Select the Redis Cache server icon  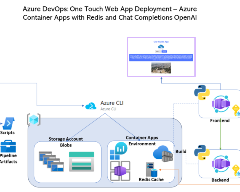152,170
